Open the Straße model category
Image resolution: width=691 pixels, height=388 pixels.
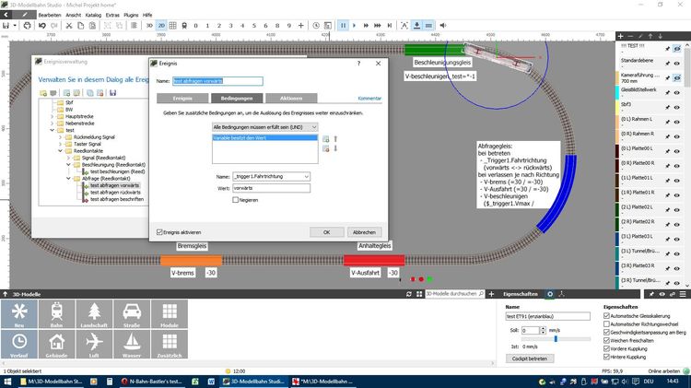pyautogui.click(x=132, y=314)
